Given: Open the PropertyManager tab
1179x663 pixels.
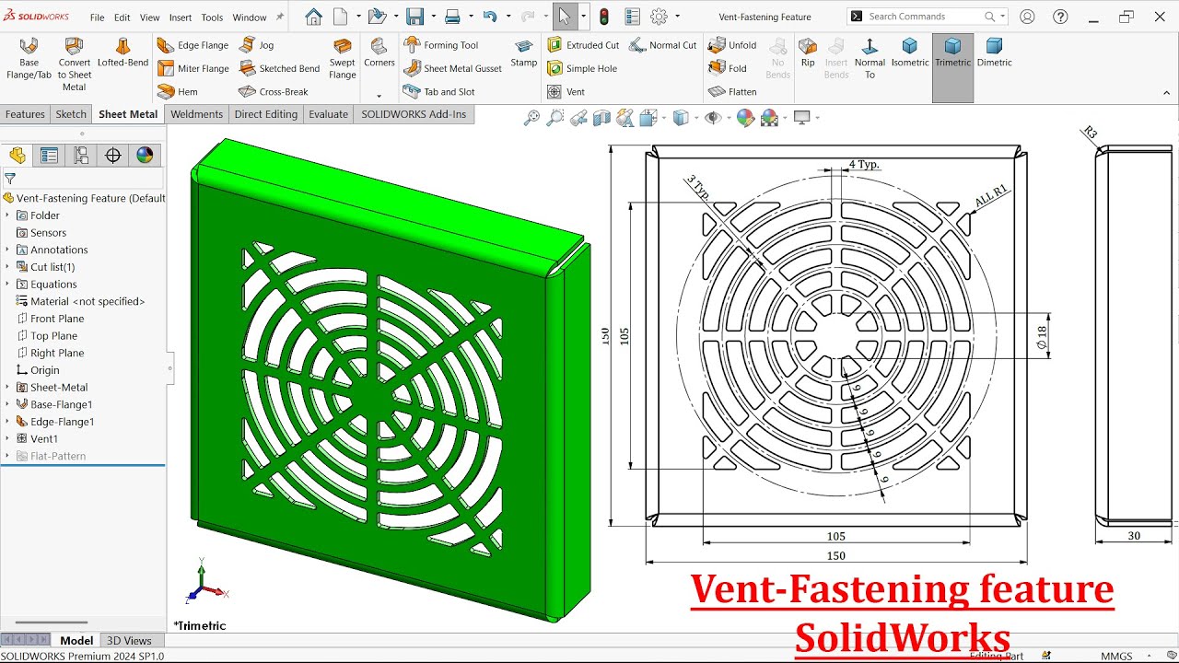Looking at the screenshot, I should tap(49, 155).
